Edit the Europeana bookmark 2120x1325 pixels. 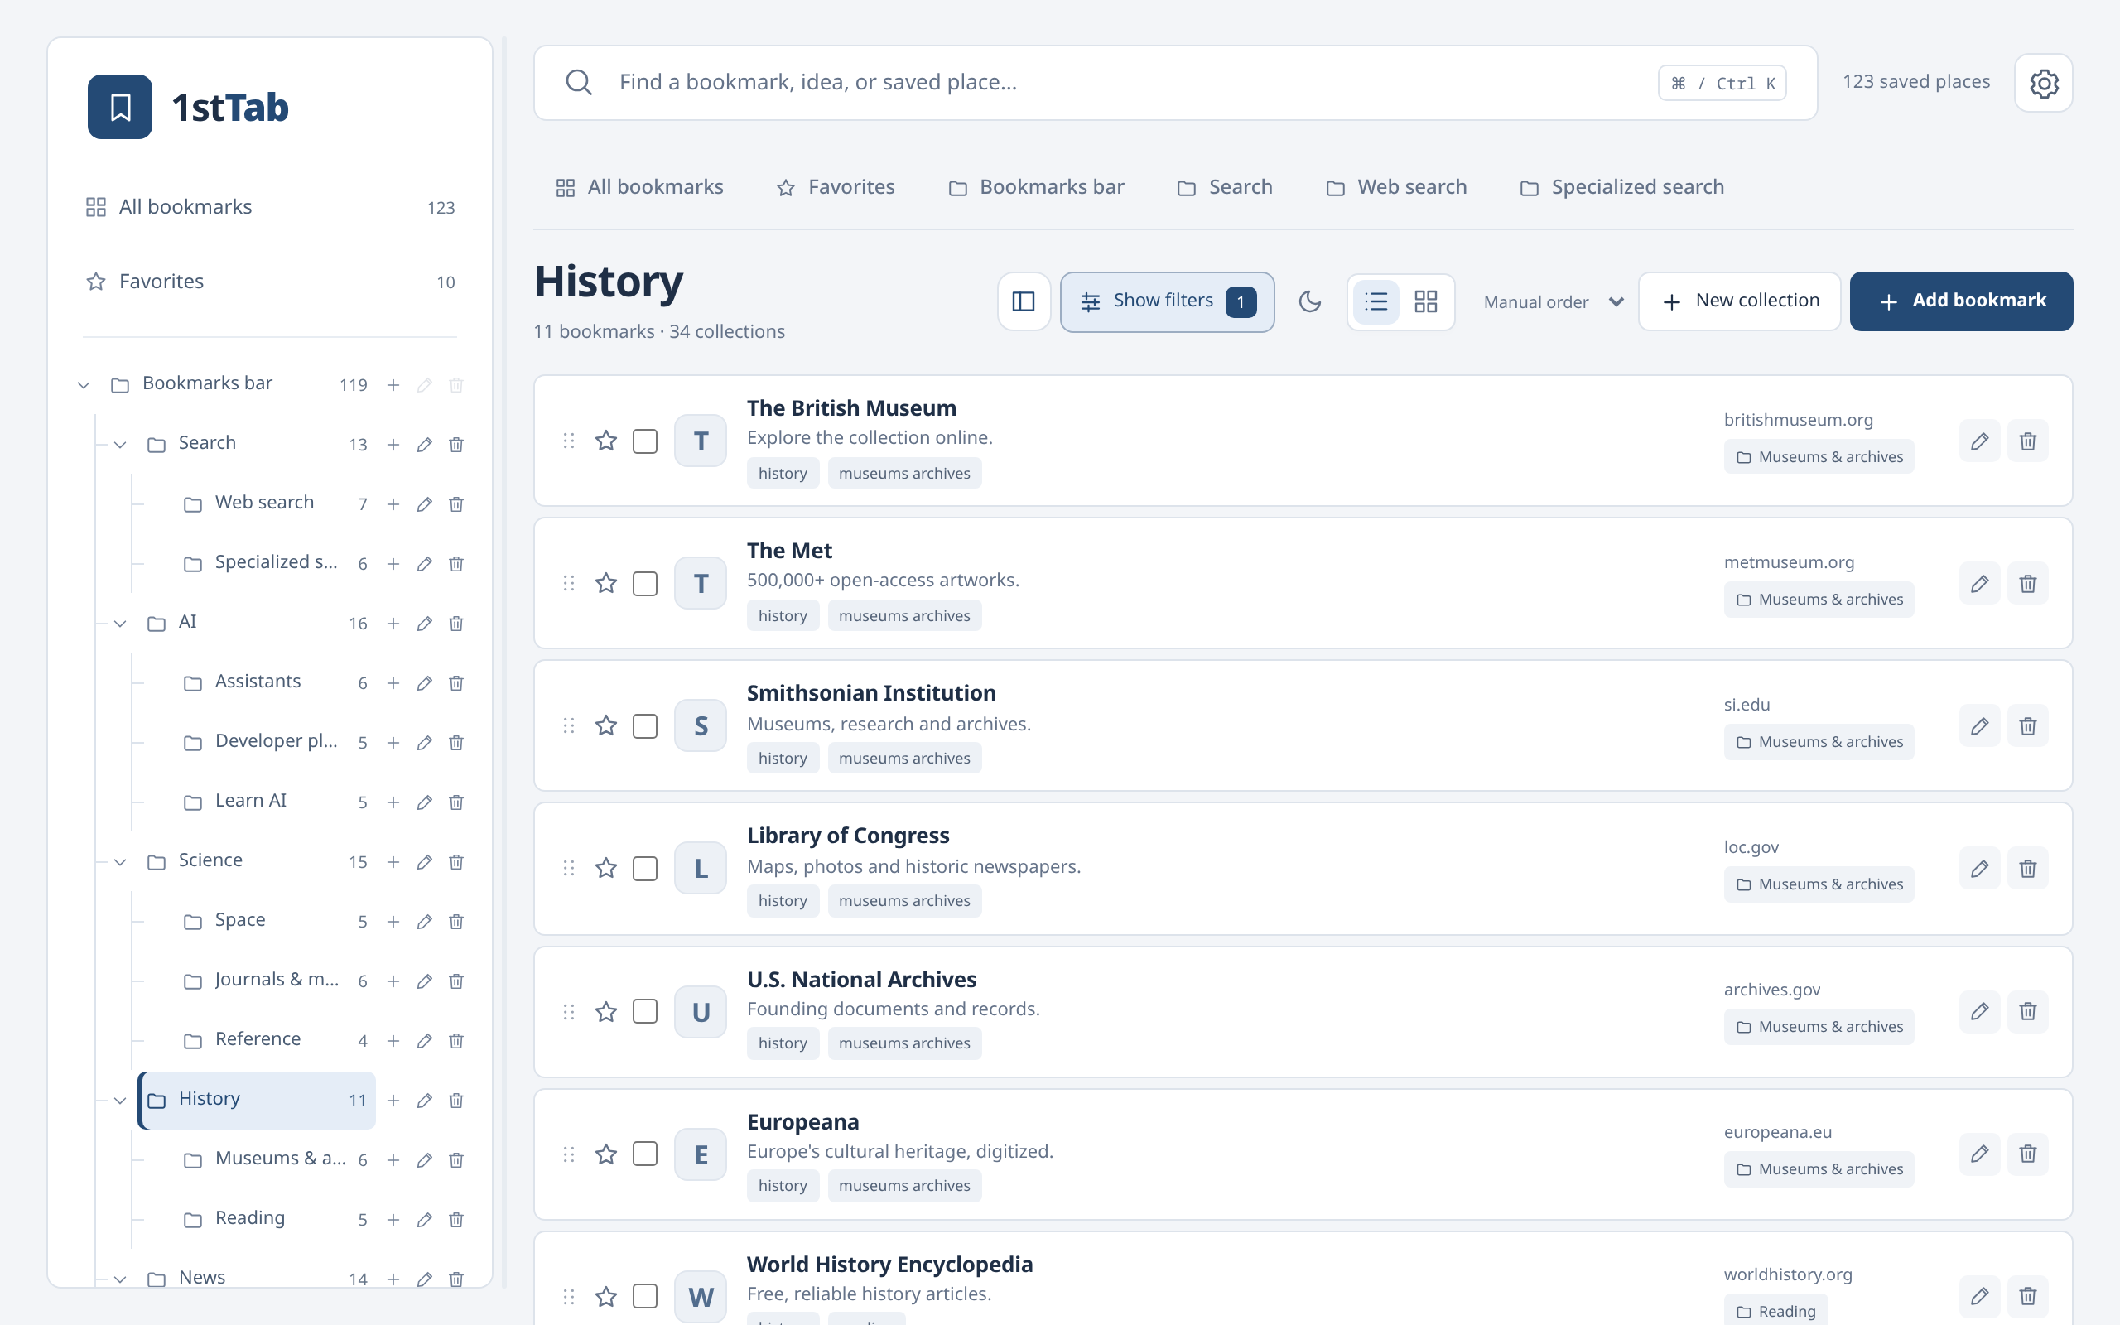[1979, 1154]
